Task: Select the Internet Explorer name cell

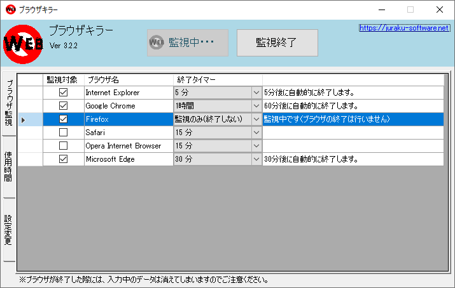Action: click(x=129, y=93)
